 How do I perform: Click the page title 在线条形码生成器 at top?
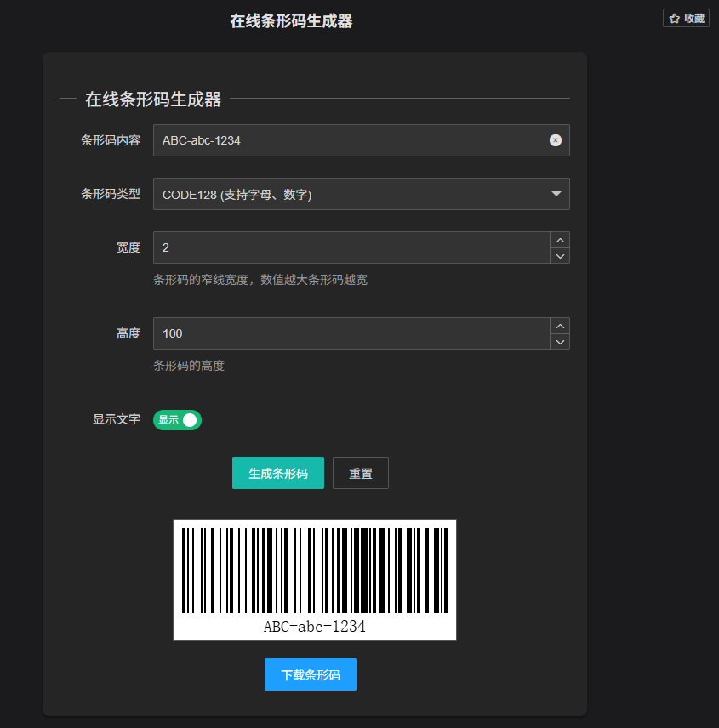click(x=291, y=21)
